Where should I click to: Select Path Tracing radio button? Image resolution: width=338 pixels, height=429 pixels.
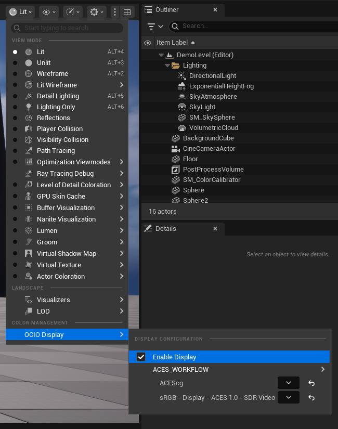point(15,151)
